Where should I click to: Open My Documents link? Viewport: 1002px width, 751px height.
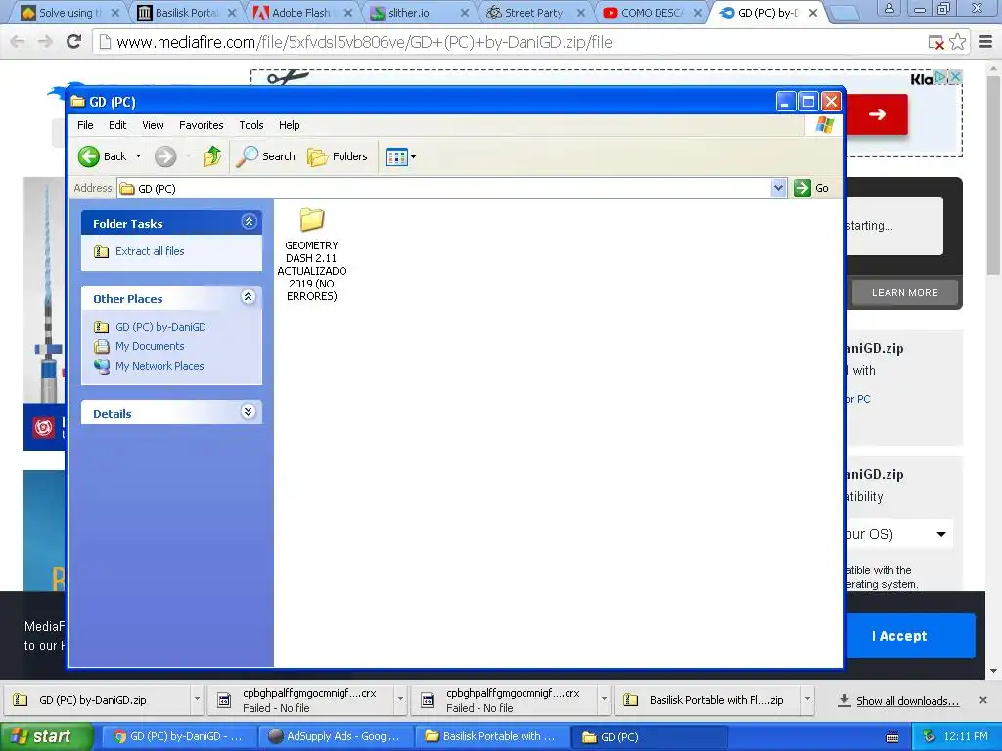click(x=150, y=346)
